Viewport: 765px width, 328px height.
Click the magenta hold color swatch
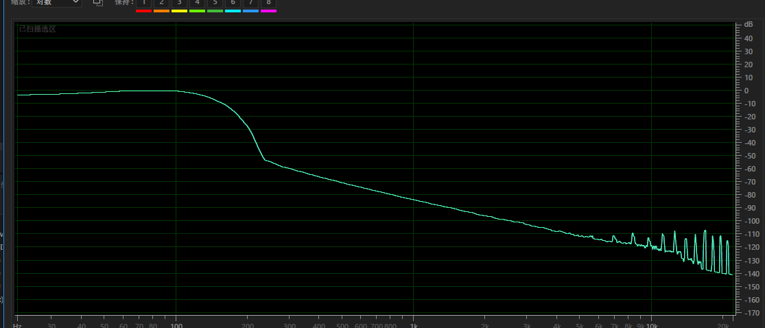click(268, 11)
